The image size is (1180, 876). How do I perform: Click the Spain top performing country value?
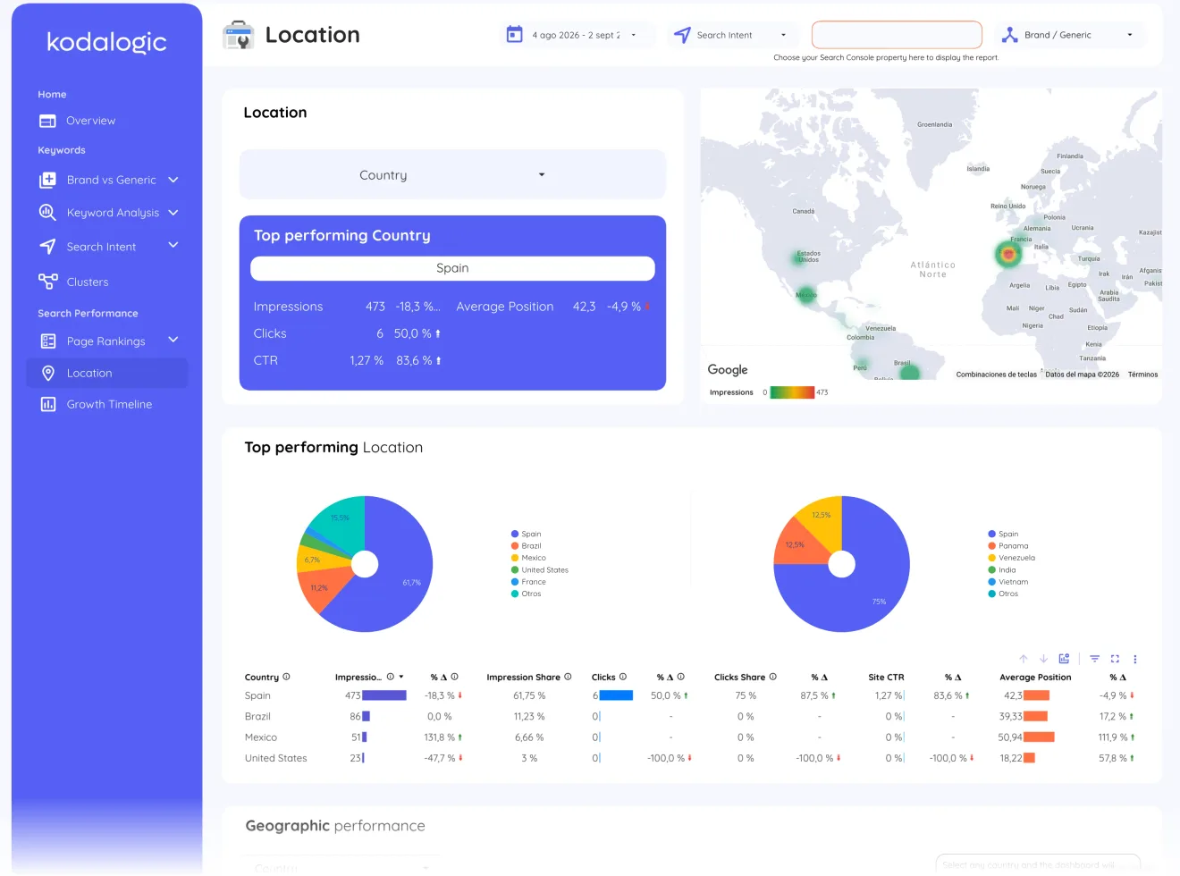point(452,268)
